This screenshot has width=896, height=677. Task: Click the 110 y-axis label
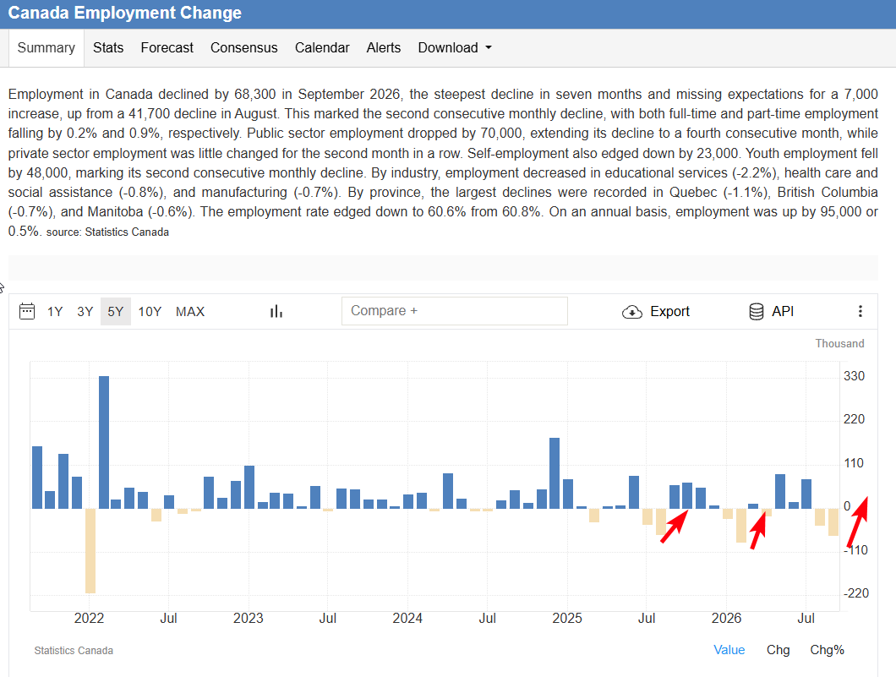[x=854, y=463]
